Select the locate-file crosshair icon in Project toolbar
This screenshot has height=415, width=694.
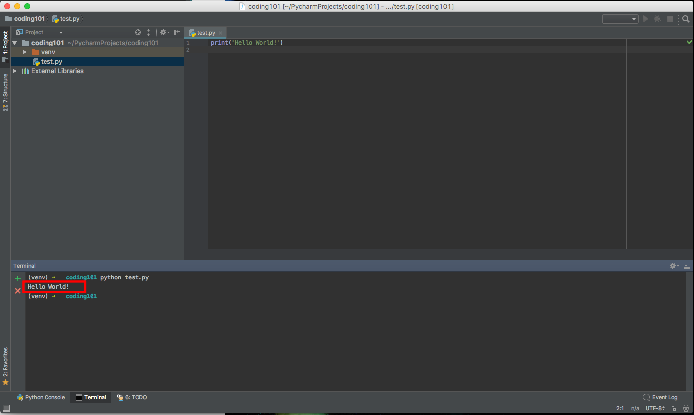138,32
